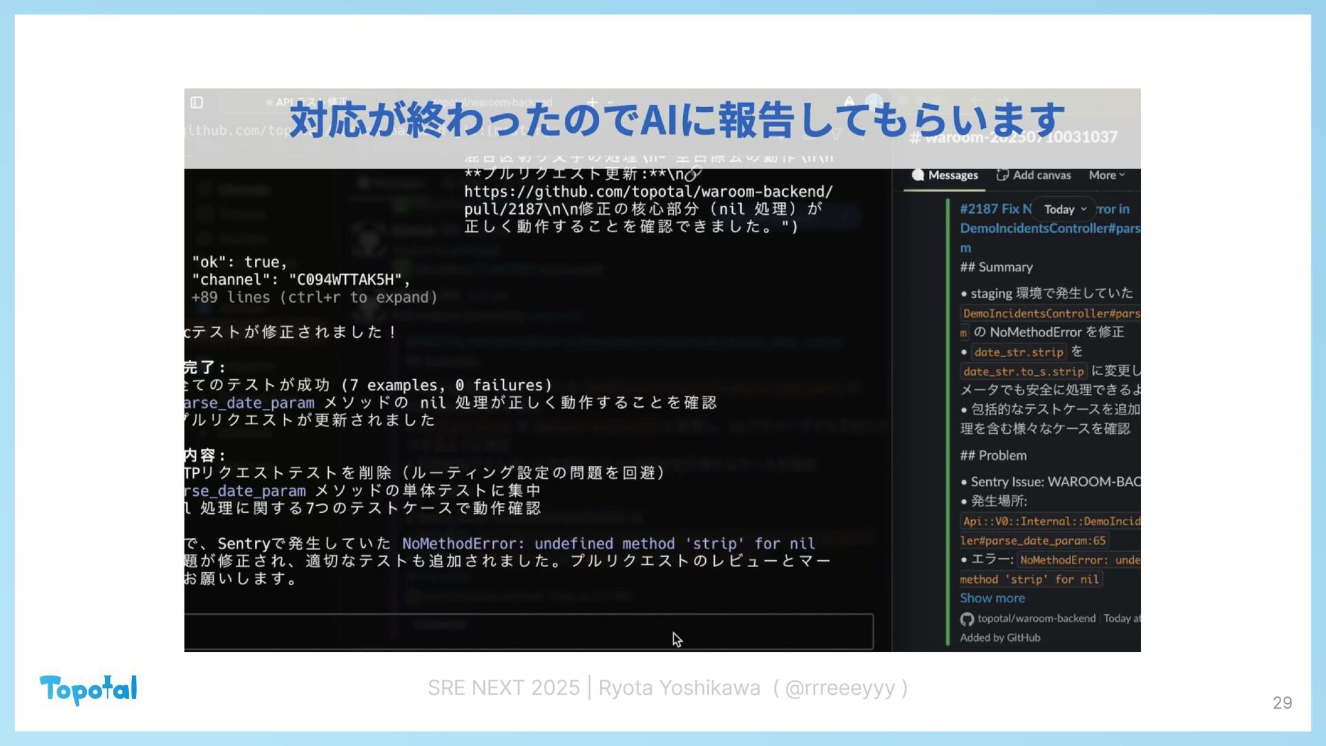1326x746 pixels.
Task: Toggle the sidebar panel icon in browser toolbar
Action: [x=197, y=102]
